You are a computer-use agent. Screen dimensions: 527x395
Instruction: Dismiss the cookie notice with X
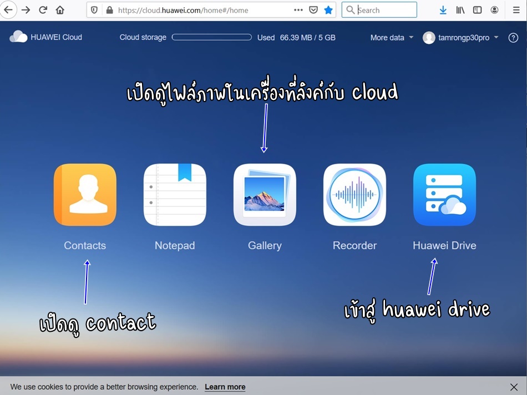click(514, 387)
